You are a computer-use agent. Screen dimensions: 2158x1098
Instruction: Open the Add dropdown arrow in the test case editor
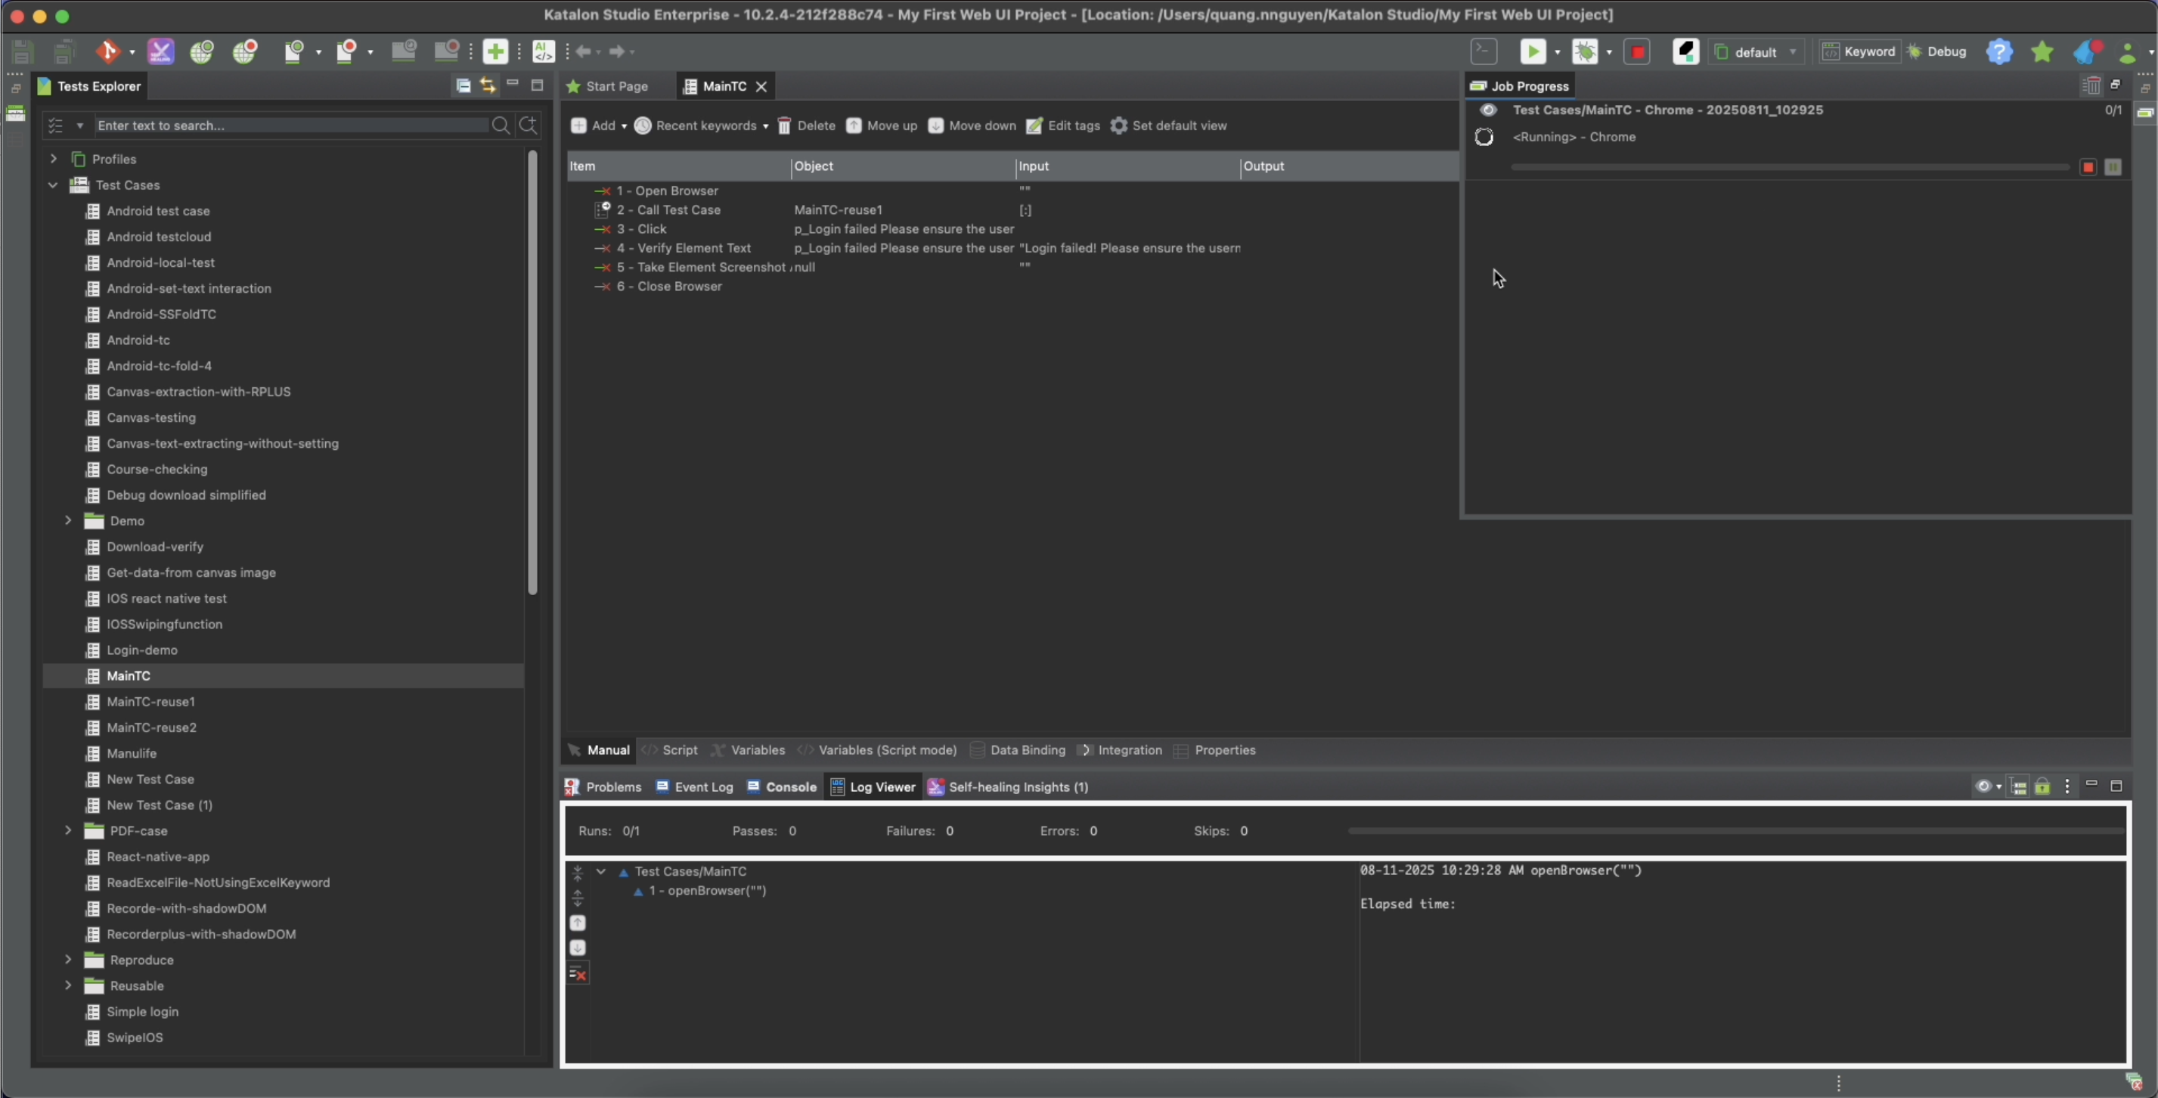pos(623,126)
